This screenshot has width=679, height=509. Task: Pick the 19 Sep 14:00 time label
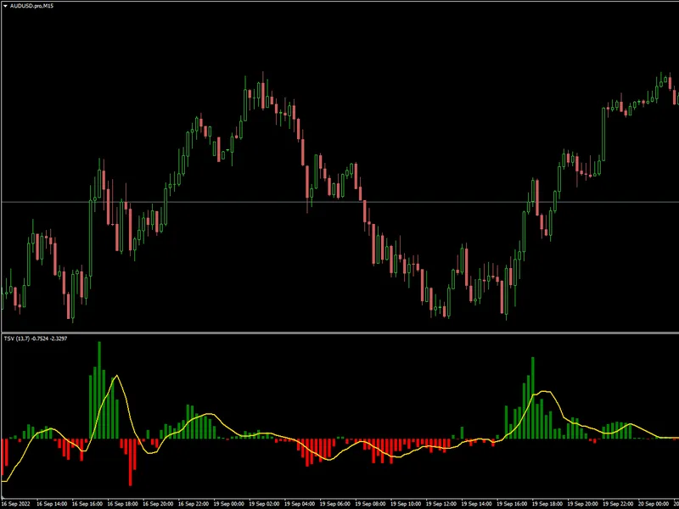pyautogui.click(x=478, y=504)
